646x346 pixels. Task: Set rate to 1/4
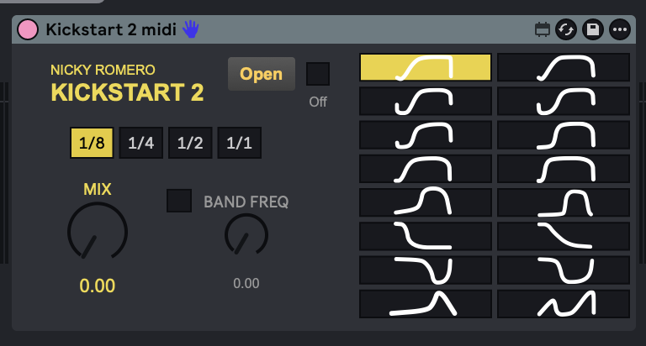141,143
